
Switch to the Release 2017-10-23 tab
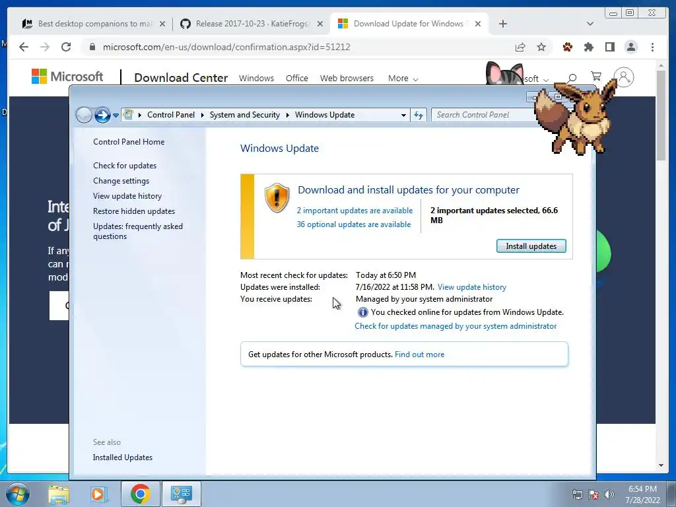tap(252, 24)
